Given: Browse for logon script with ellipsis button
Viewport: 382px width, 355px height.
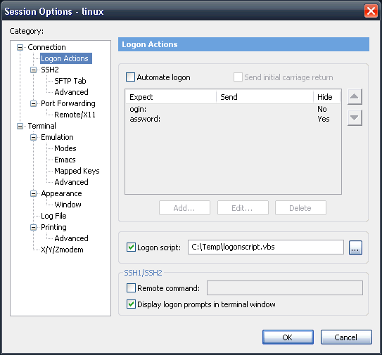Looking at the screenshot, I should coord(355,248).
